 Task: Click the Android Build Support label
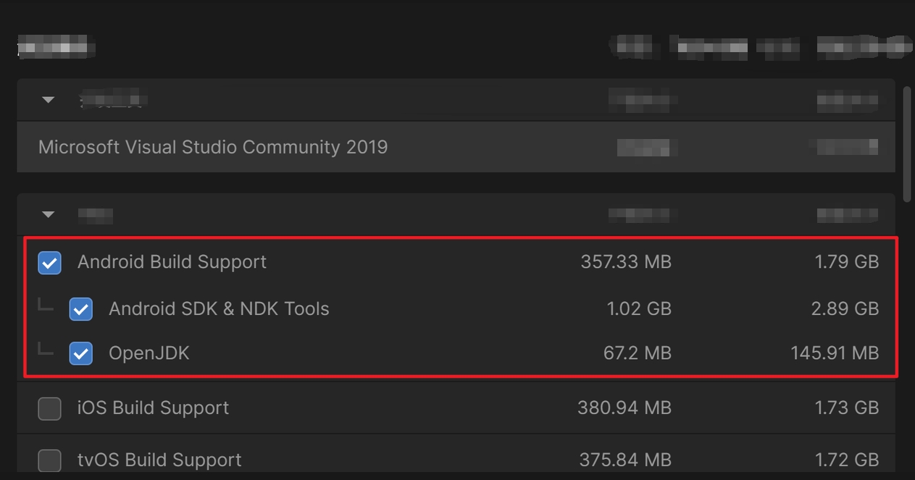pyautogui.click(x=172, y=261)
